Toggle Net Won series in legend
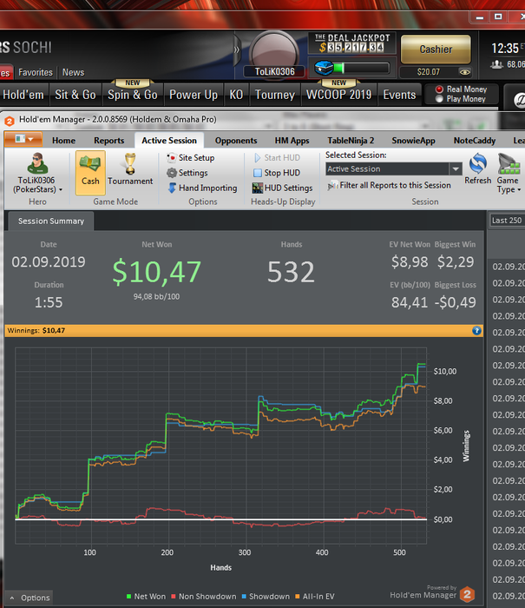This screenshot has height=608, width=525. (146, 597)
